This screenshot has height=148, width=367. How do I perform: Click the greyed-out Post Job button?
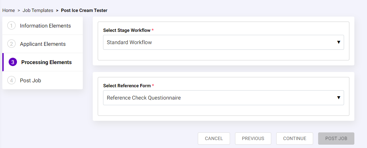click(336, 139)
